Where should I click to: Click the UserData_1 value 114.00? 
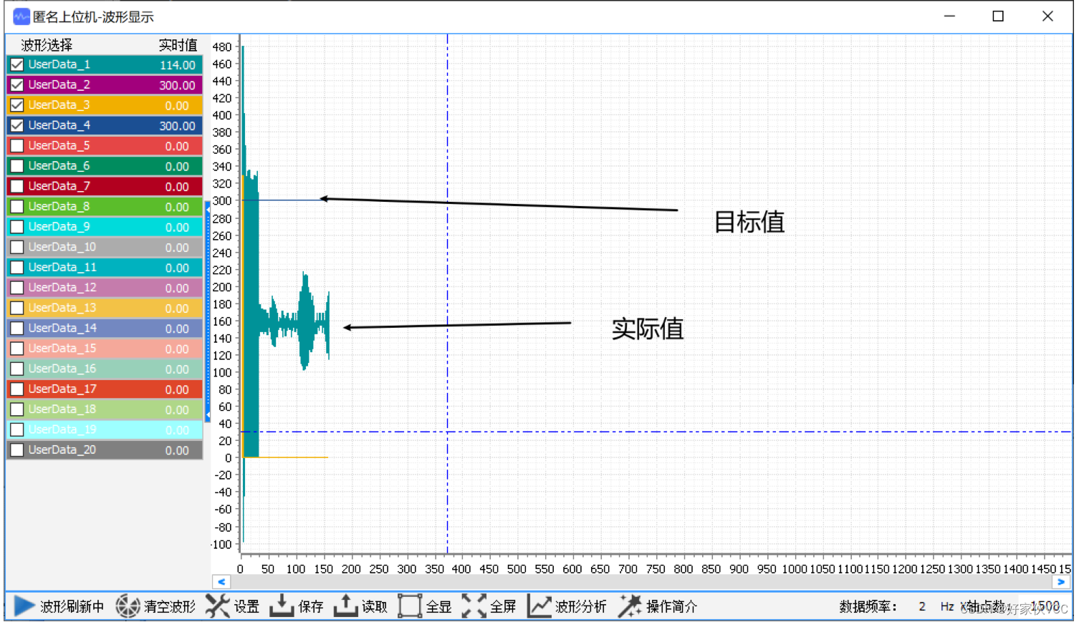click(x=177, y=65)
